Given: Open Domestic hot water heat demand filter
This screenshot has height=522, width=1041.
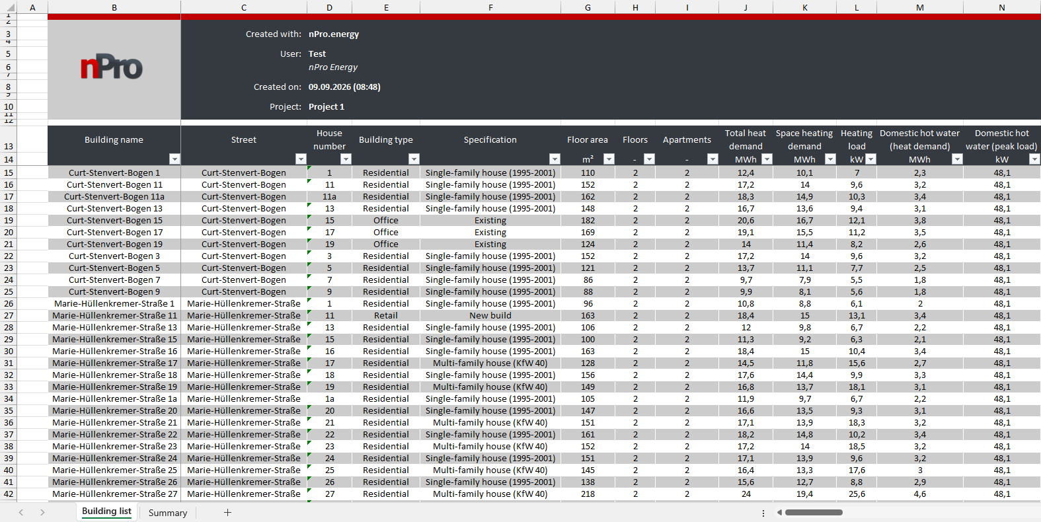Looking at the screenshot, I should [957, 159].
